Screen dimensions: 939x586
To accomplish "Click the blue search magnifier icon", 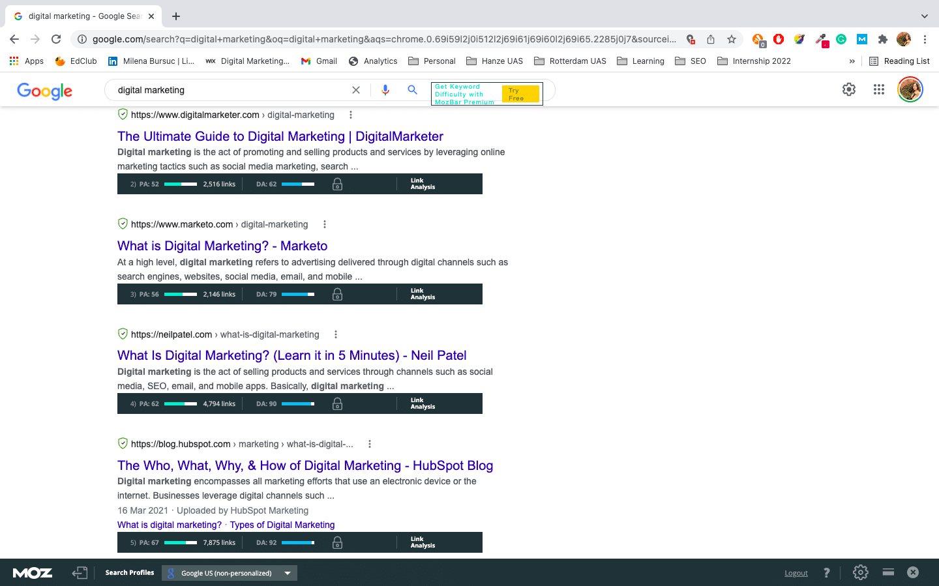I will pos(412,90).
